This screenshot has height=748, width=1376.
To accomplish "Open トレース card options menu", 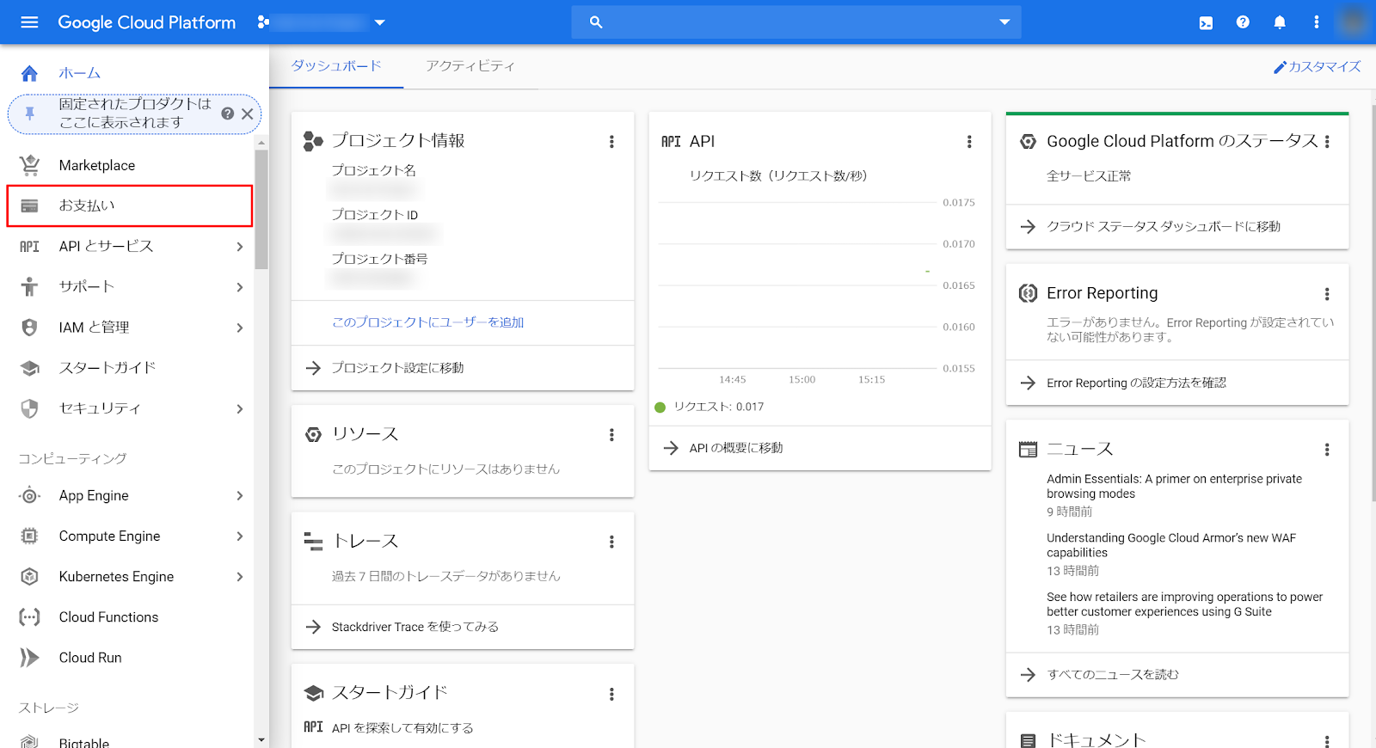I will coord(611,542).
